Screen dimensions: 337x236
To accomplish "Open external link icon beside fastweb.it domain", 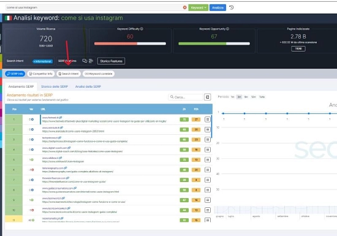I will [x=61, y=118].
